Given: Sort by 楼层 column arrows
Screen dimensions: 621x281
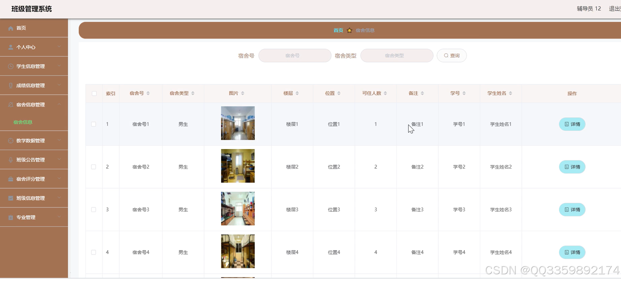Looking at the screenshot, I should click(297, 93).
